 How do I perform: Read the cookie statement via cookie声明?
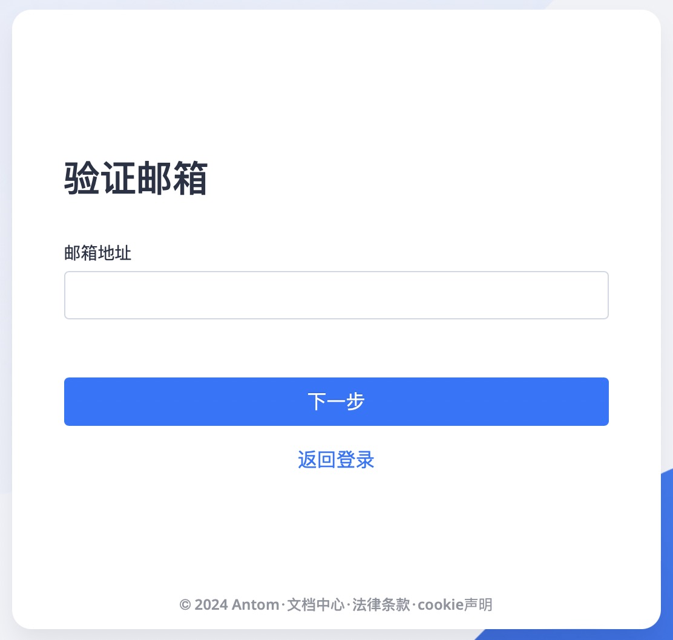point(455,604)
